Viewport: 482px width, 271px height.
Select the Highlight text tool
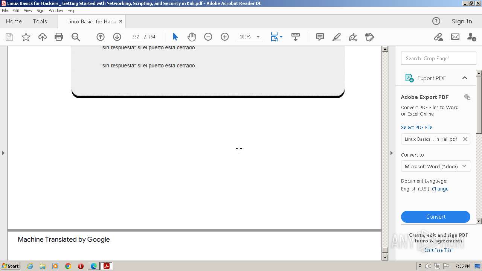[x=337, y=37]
